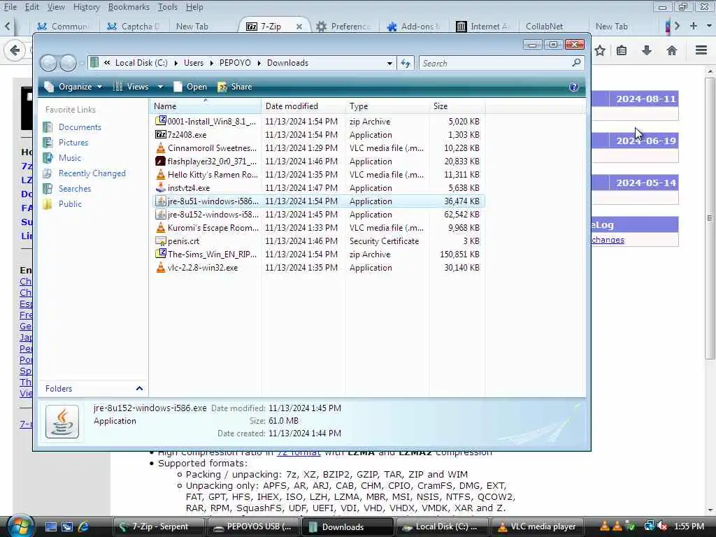This screenshot has width=716, height=537.
Task: Expand address bar history dropdown
Action: pos(389,63)
